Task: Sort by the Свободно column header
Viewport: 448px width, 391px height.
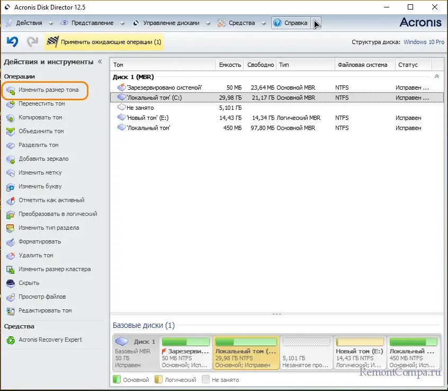Action: pos(261,65)
